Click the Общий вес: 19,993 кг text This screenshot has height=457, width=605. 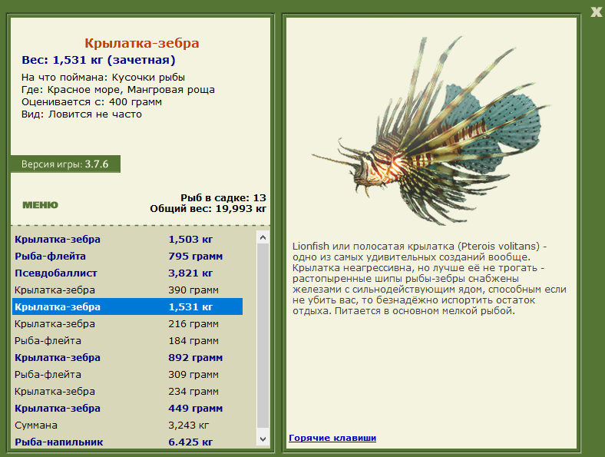(x=208, y=209)
